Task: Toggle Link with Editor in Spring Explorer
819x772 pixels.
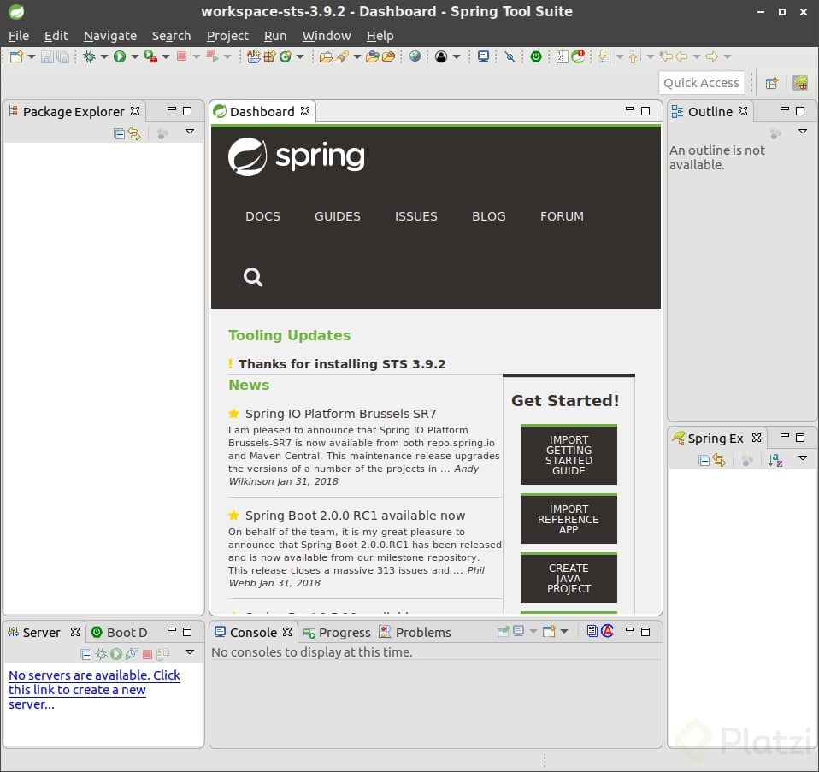Action: click(x=719, y=460)
